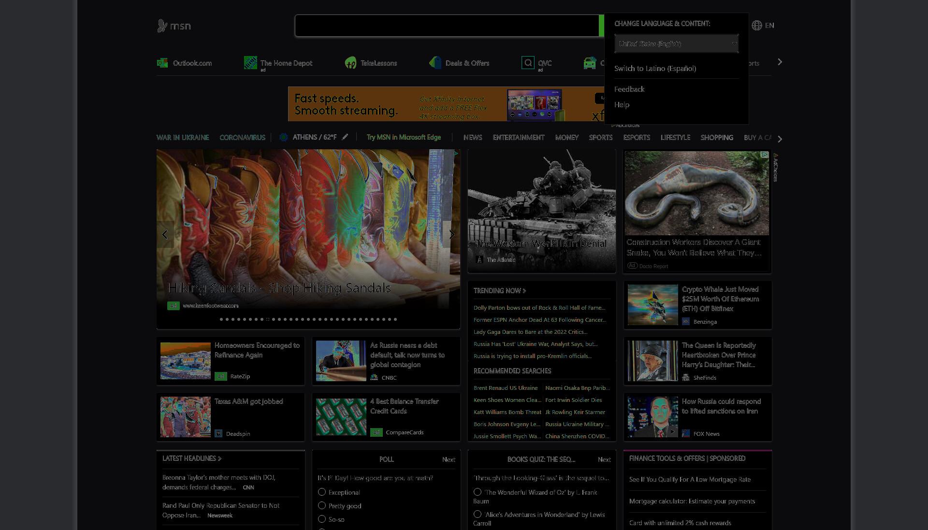Open the Esports tab

click(x=637, y=137)
